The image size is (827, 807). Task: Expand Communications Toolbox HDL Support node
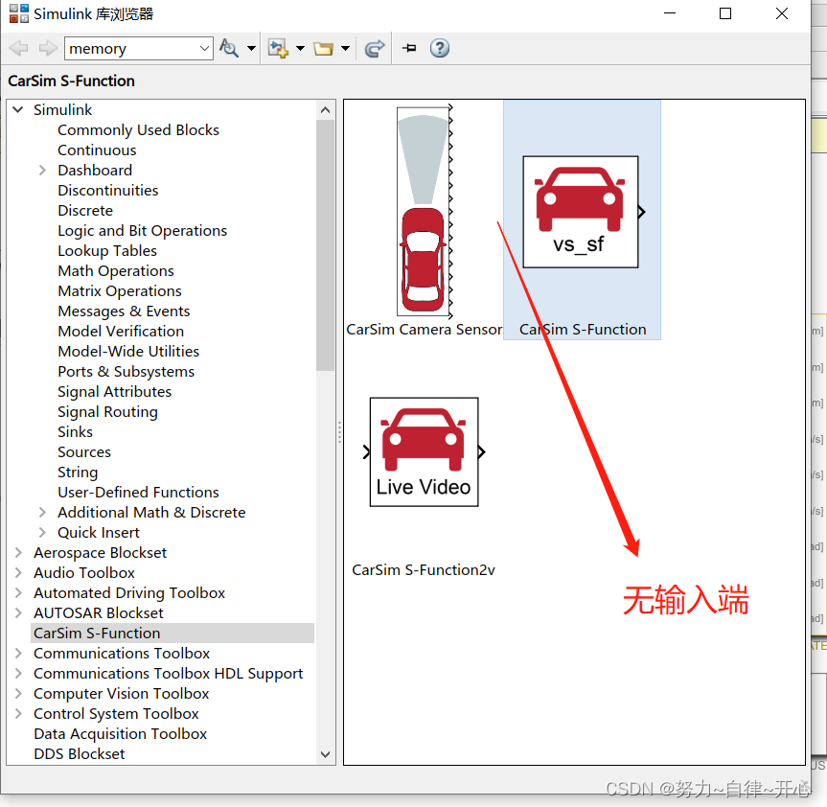(18, 674)
